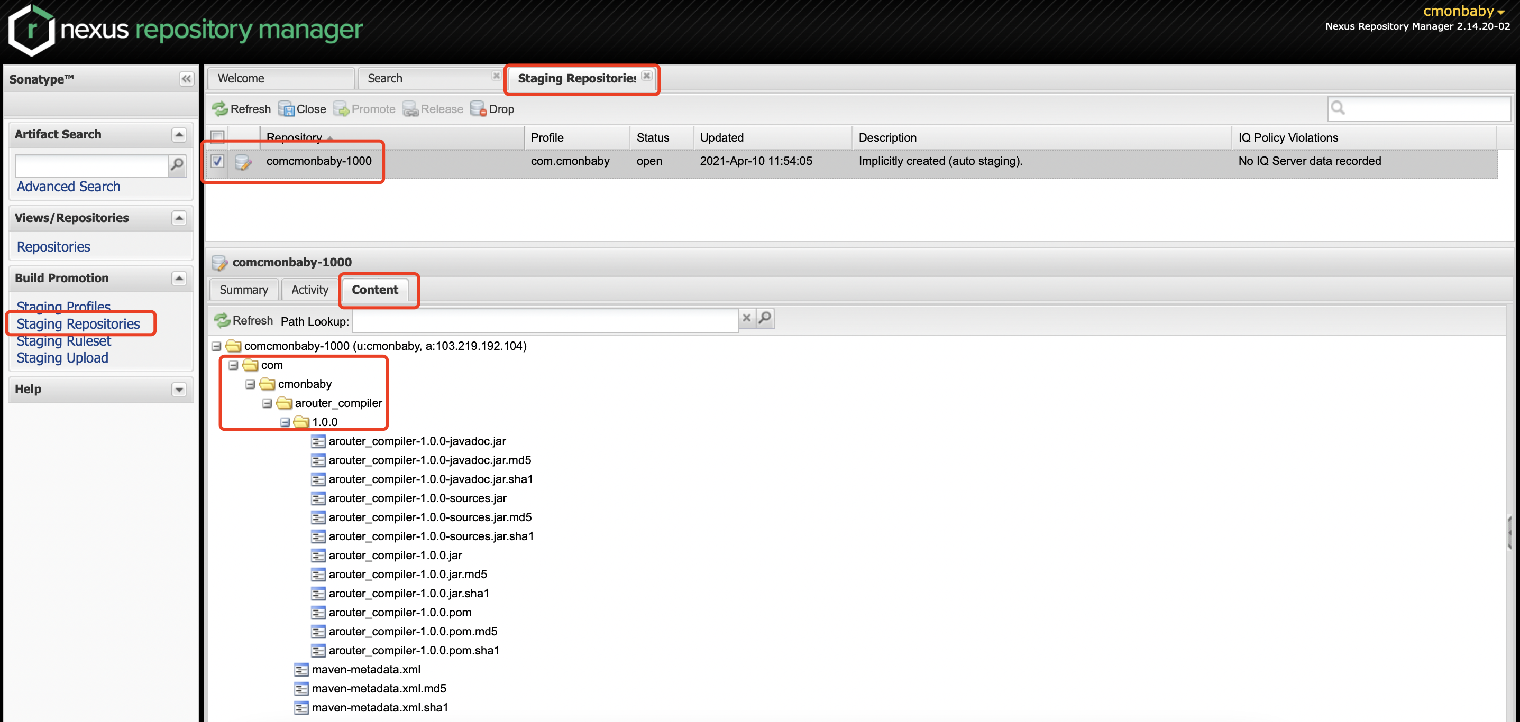Collapse the Build Promotion panel
Viewport: 1520px width, 722px height.
pyautogui.click(x=179, y=279)
